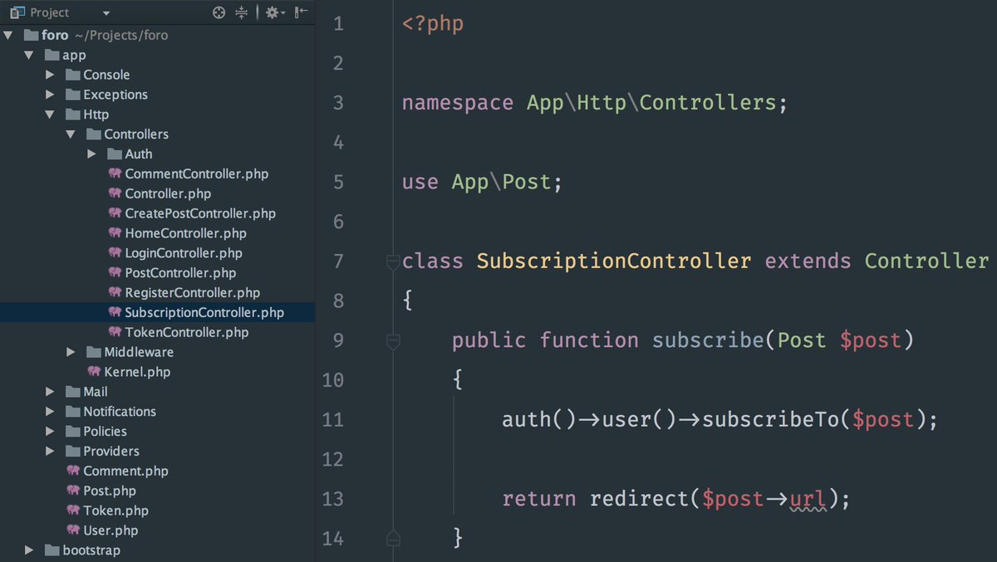This screenshot has width=997, height=562.
Task: Select LoginController.php file icon
Action: click(x=115, y=253)
